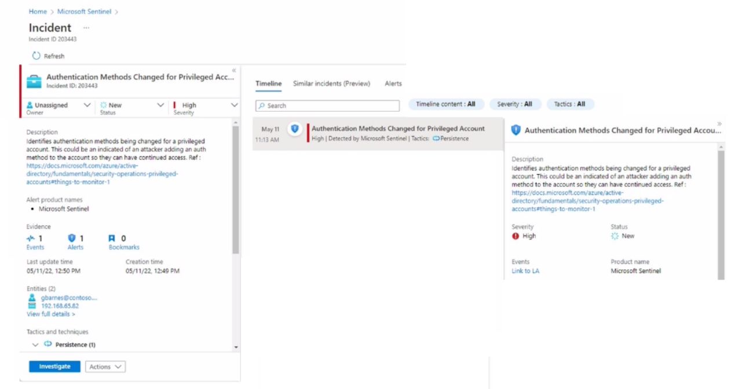Open 192.168.65.82 entity link
Viewport: 734px width, 389px height.
click(x=60, y=306)
